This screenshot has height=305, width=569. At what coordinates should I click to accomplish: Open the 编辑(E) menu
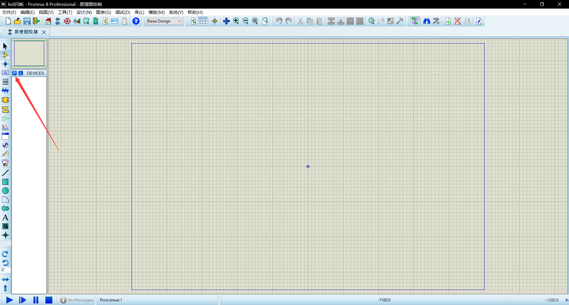coord(28,12)
